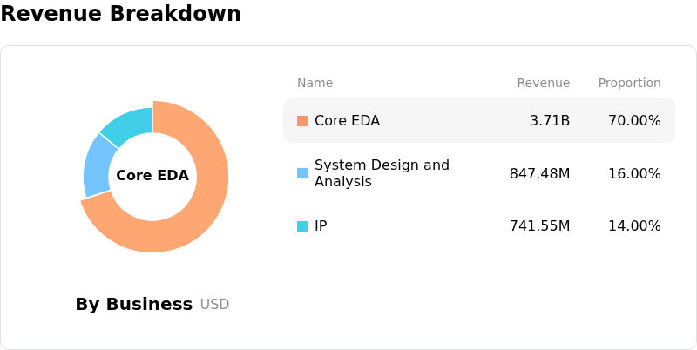The height and width of the screenshot is (350, 697).
Task: Click the Core EDA label in donut center
Action: coord(152,176)
